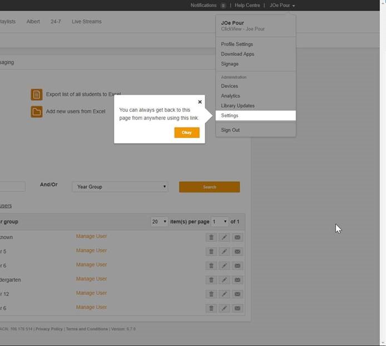
Task: Click envelope icon in the first user row
Action: point(237,237)
